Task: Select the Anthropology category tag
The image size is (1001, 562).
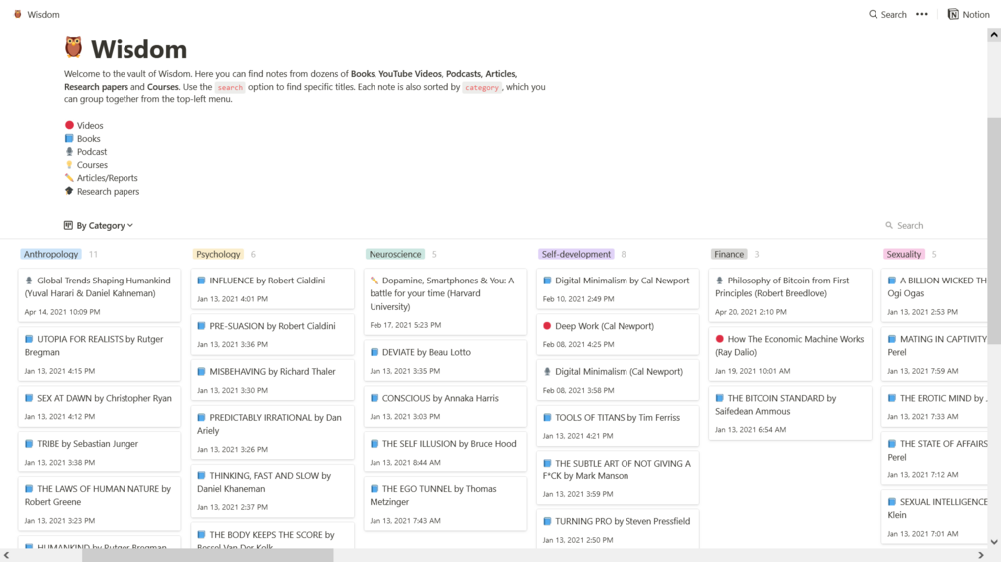Action: coord(51,254)
